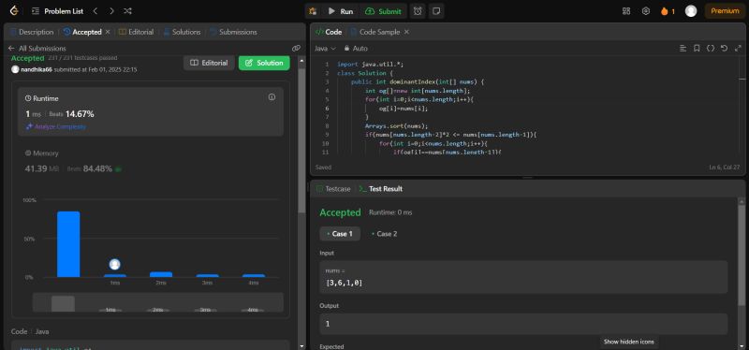Select the Memory stats card

[x=151, y=161]
